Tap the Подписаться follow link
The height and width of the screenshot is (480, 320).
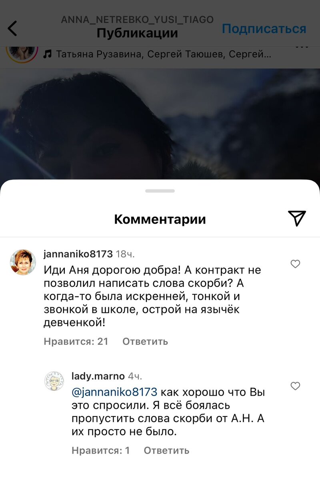coord(264,29)
